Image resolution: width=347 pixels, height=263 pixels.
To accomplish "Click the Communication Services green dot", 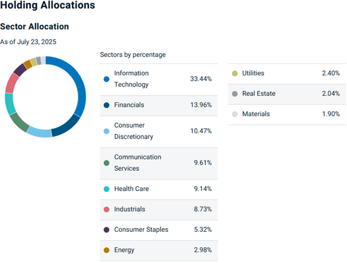I will 106,163.
